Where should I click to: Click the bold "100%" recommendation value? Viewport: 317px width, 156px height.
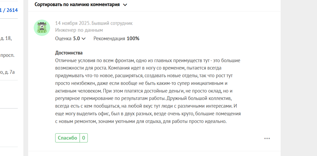click(x=133, y=39)
